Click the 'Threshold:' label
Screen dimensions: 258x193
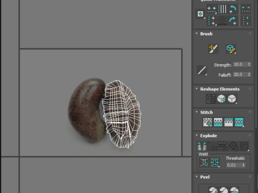[235, 158]
